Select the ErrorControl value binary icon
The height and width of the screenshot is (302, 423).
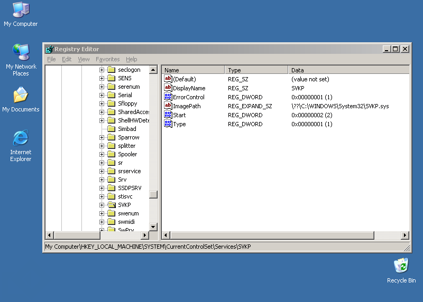coord(168,97)
